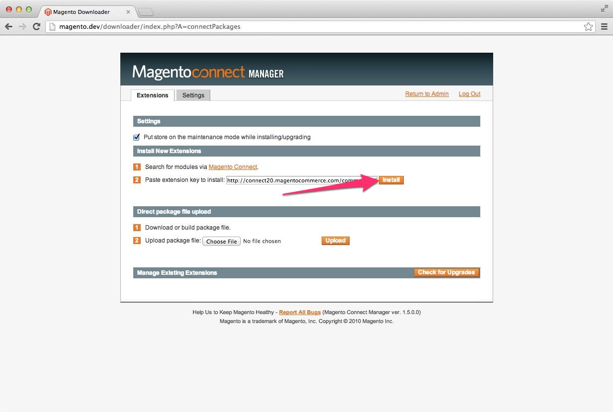Screen dimensions: 613x412
Task: Click Choose File button
Action: click(x=221, y=241)
